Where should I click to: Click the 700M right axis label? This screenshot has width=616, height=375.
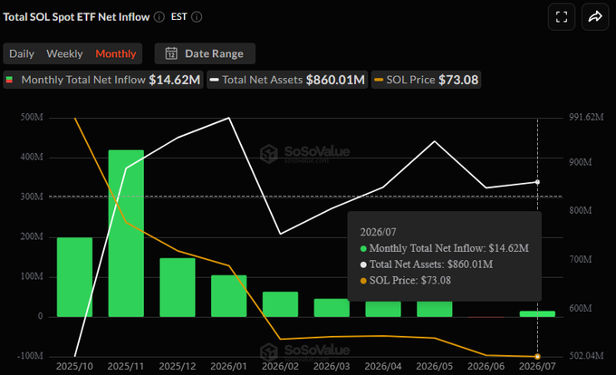pyautogui.click(x=581, y=260)
